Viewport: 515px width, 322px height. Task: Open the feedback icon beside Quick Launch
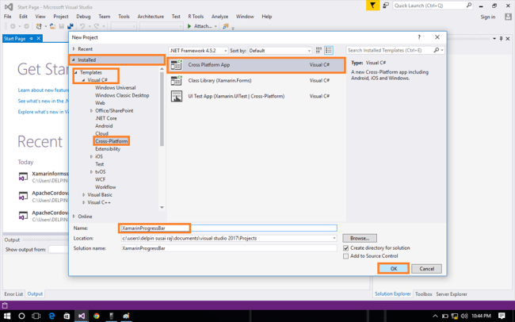(386, 6)
